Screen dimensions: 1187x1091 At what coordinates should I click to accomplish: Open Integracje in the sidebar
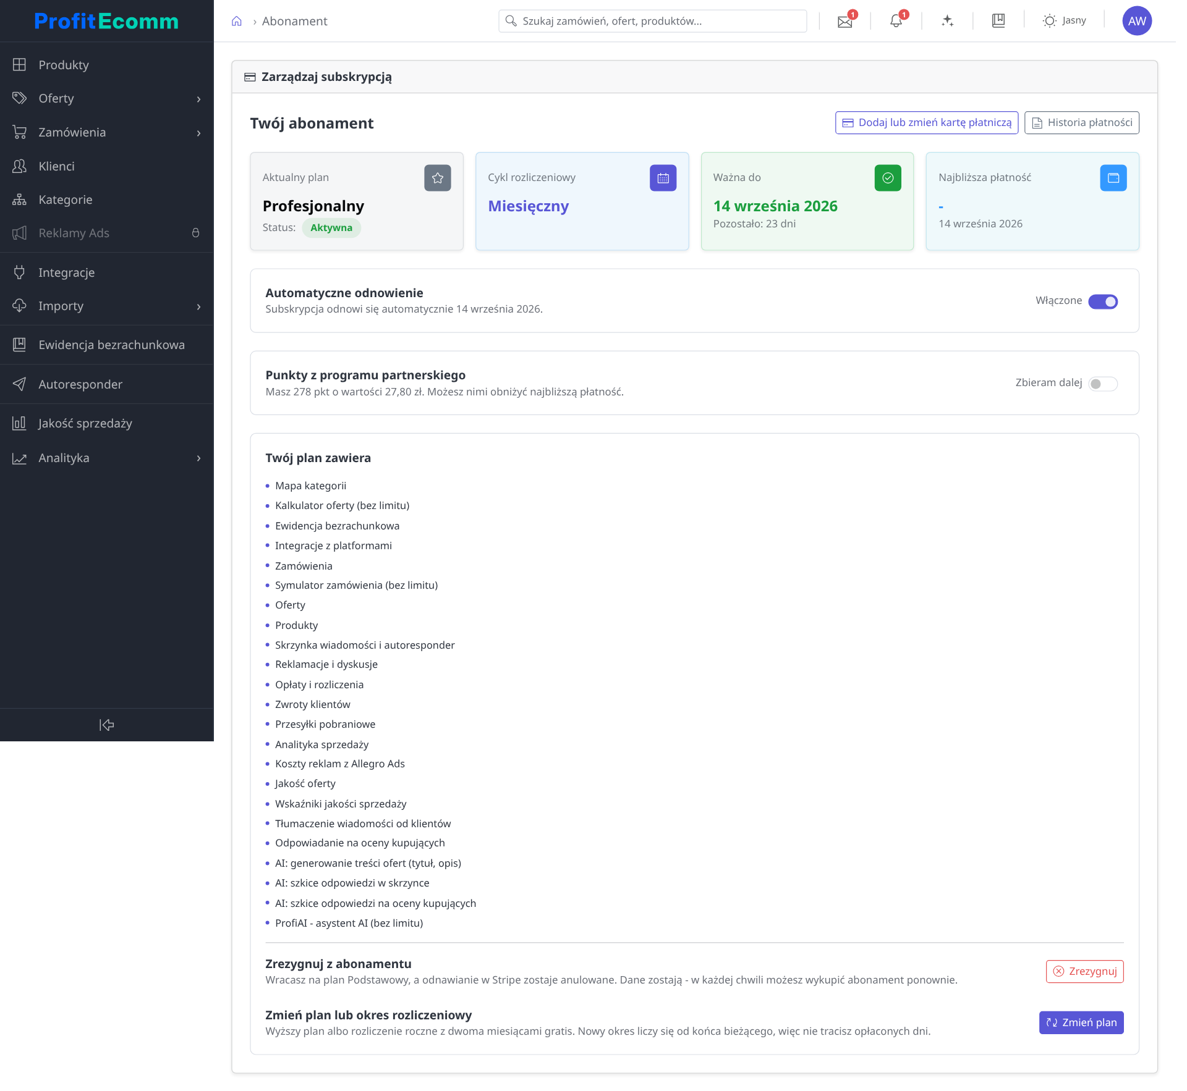[x=107, y=272]
